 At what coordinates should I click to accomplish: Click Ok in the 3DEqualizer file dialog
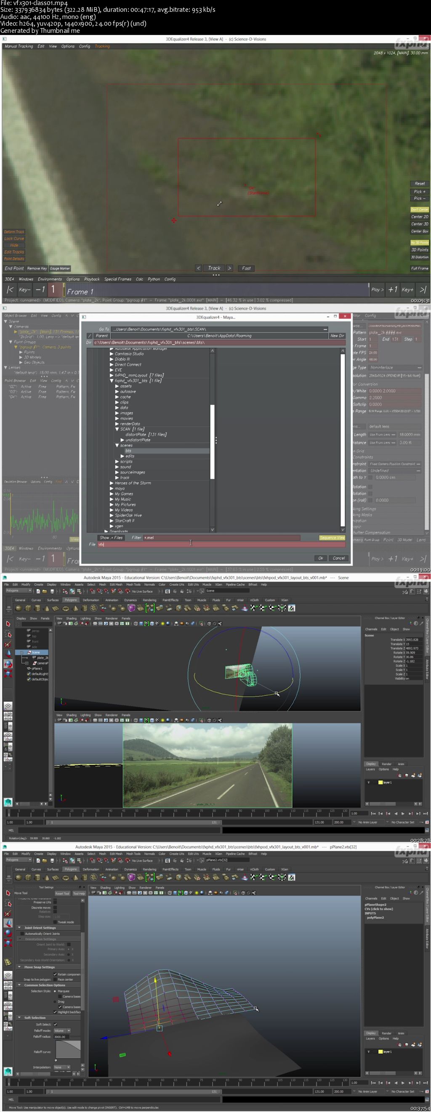tap(320, 558)
